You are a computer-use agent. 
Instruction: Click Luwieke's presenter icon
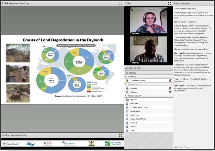pos(127,88)
